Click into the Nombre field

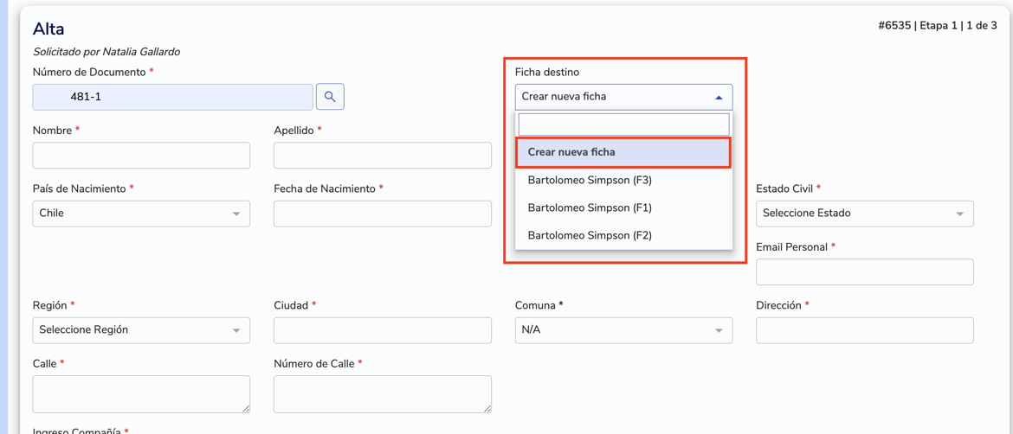[141, 156]
